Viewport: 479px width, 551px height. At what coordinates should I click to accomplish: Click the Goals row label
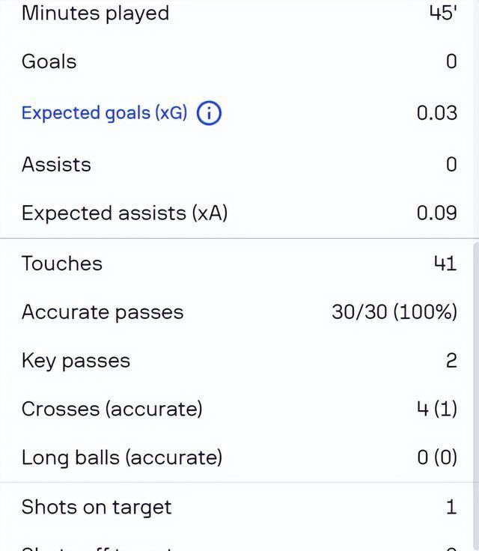(49, 61)
